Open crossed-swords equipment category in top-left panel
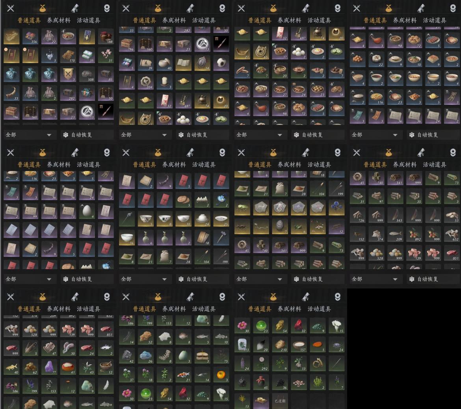Screen dimensions: 461x409 (x=11, y=8)
